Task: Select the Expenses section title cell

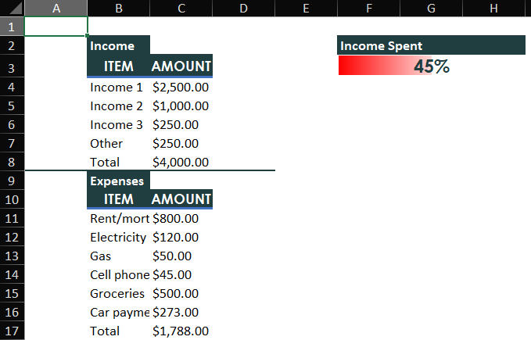Action: click(x=117, y=181)
